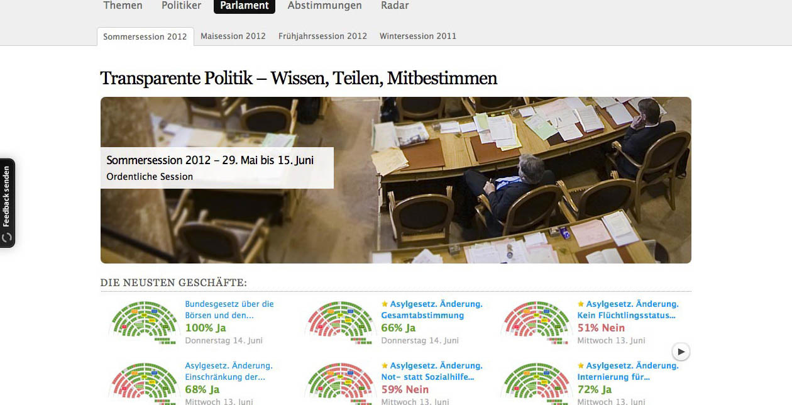The width and height of the screenshot is (792, 405).
Task: Click the parliament chamber banner photo
Action: (396, 180)
